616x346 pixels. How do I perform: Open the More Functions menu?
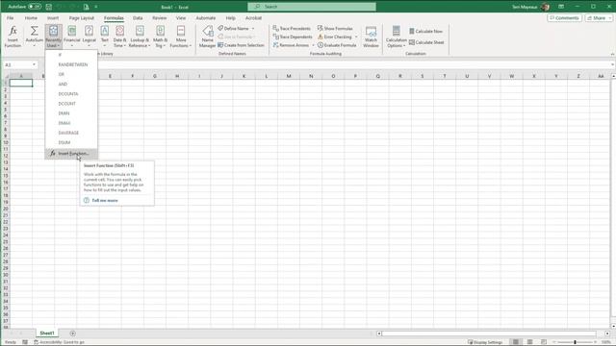pyautogui.click(x=181, y=37)
